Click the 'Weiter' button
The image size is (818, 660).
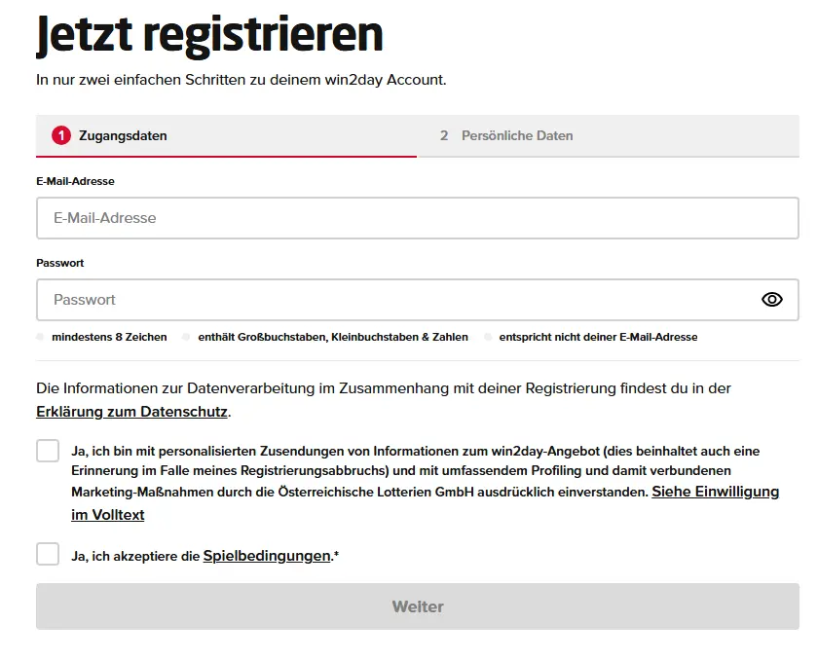coord(417,605)
